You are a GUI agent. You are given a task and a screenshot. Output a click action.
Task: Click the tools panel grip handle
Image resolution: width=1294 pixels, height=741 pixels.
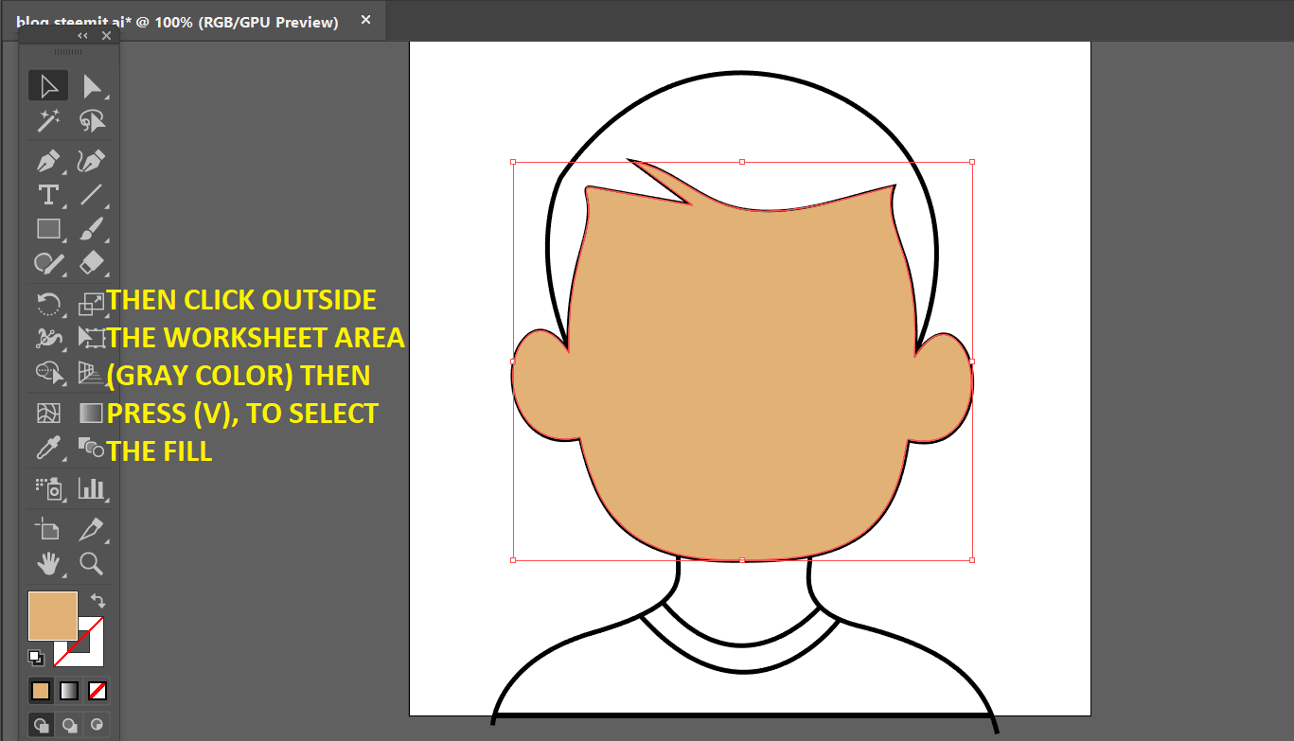pos(68,52)
